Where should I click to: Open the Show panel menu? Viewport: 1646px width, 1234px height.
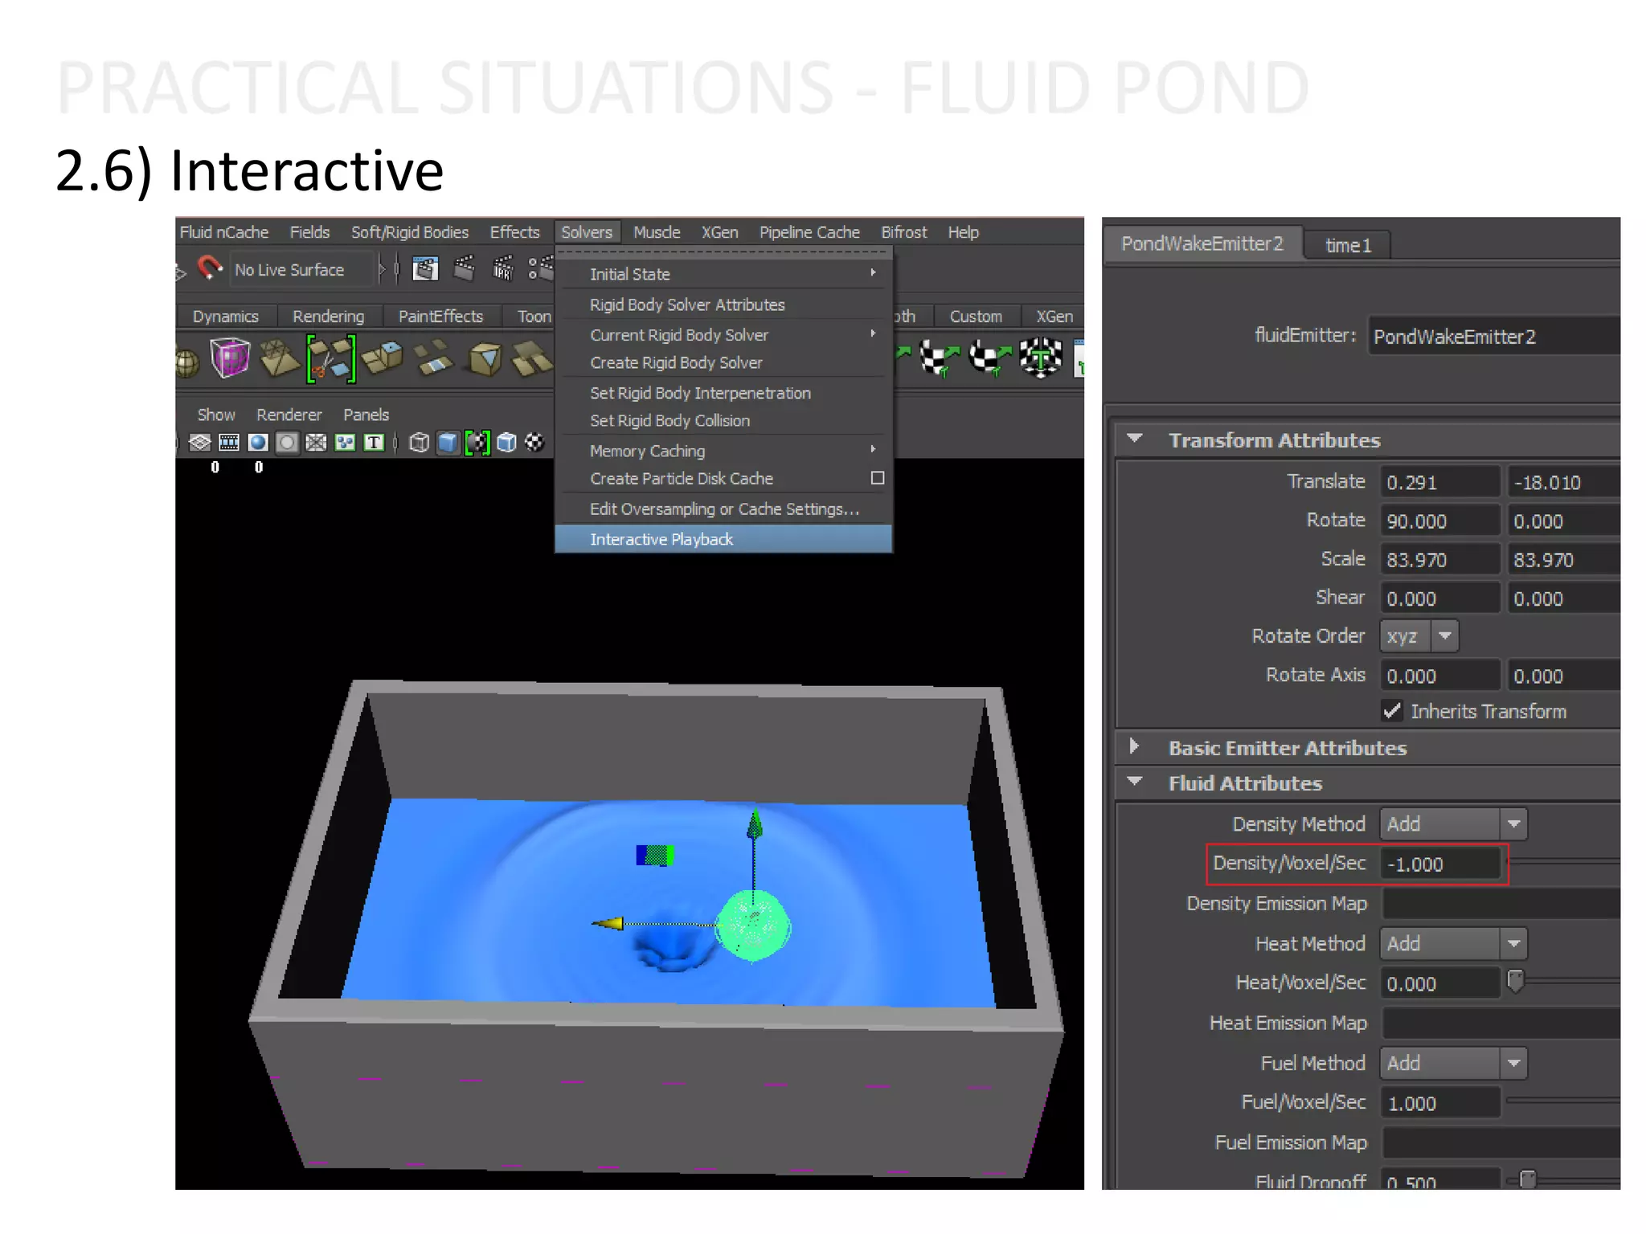216,415
